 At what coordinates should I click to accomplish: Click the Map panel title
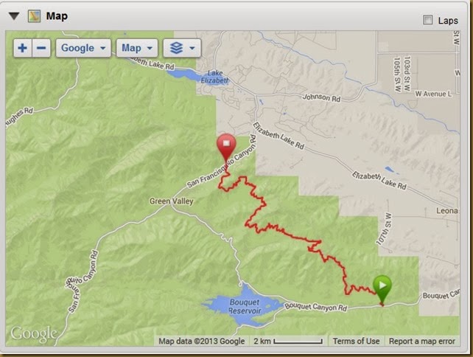pyautogui.click(x=57, y=16)
